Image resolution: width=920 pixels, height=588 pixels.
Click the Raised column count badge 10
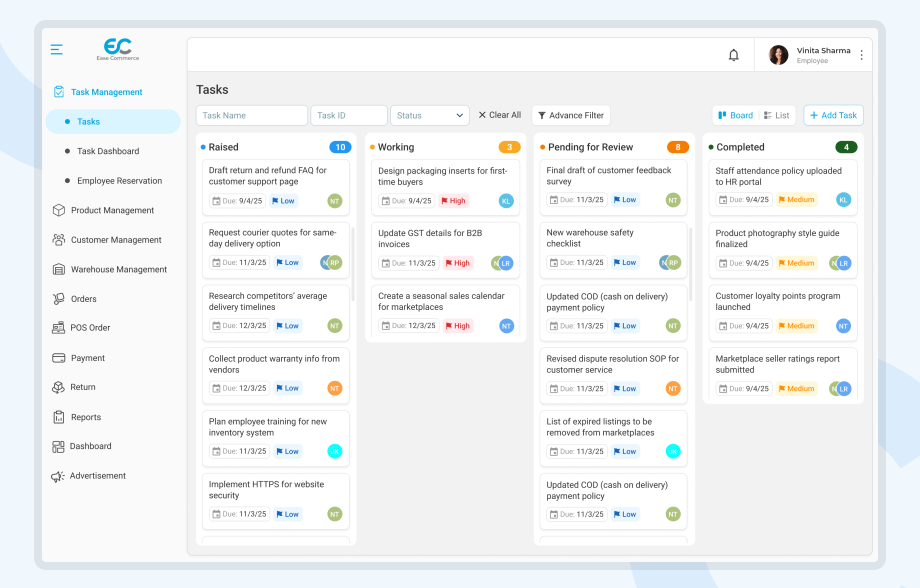pos(340,147)
